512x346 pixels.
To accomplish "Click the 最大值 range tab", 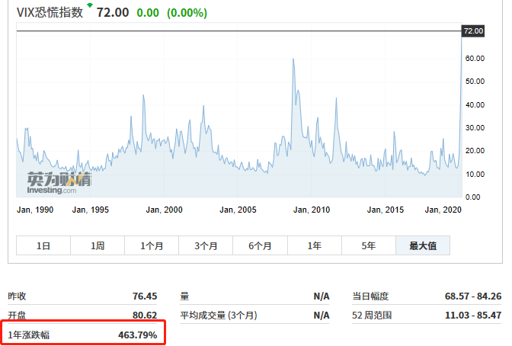I will [422, 245].
